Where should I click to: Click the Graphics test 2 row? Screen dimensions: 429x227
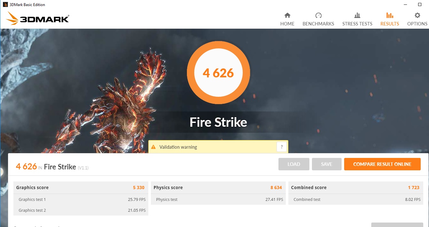[81, 210]
